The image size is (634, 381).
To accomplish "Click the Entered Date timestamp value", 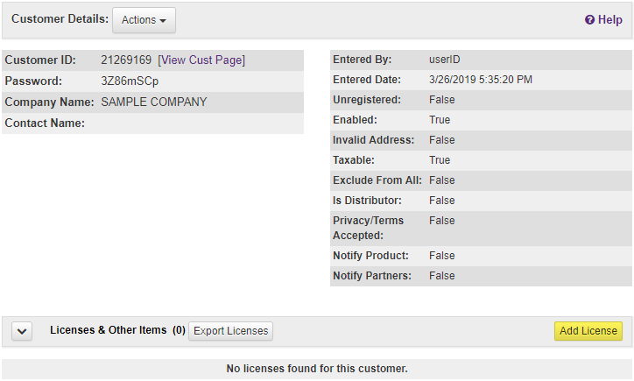I will 481,80.
